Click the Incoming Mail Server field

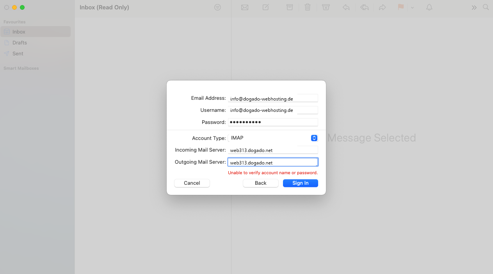(272, 150)
